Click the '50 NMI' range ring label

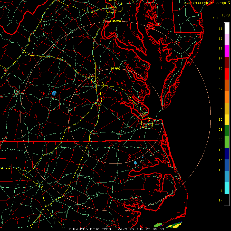pyautogui.click(x=115, y=69)
